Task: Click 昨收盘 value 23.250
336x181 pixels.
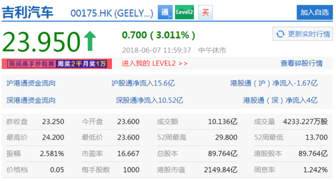Action: click(x=53, y=121)
